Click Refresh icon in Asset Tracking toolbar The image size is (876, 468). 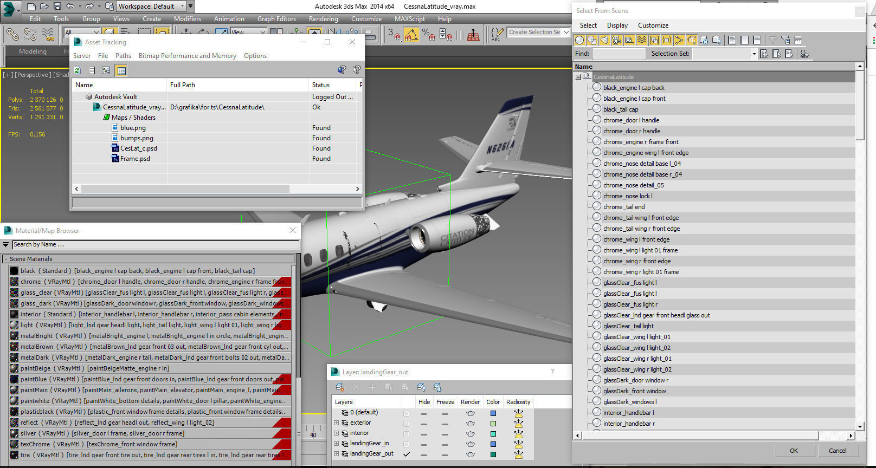point(78,70)
